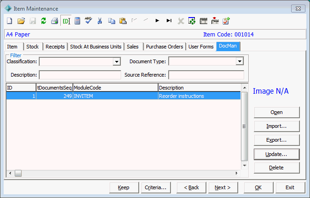Paste with the clipboard icon
Screen dimensions: 310x198
click(123, 21)
